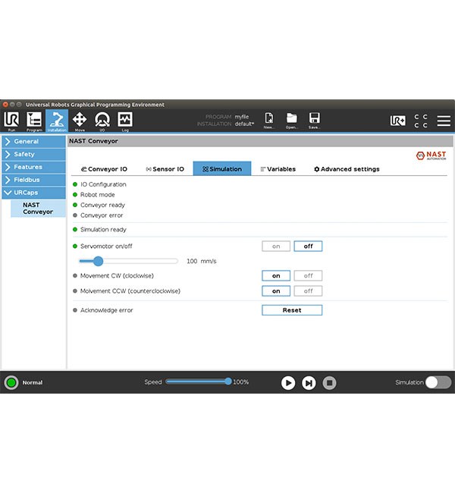Image resolution: width=455 pixels, height=493 pixels.
Task: Click the Stop button
Action: point(329,382)
